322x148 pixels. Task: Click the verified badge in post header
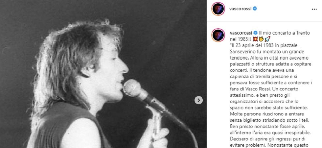point(255,9)
